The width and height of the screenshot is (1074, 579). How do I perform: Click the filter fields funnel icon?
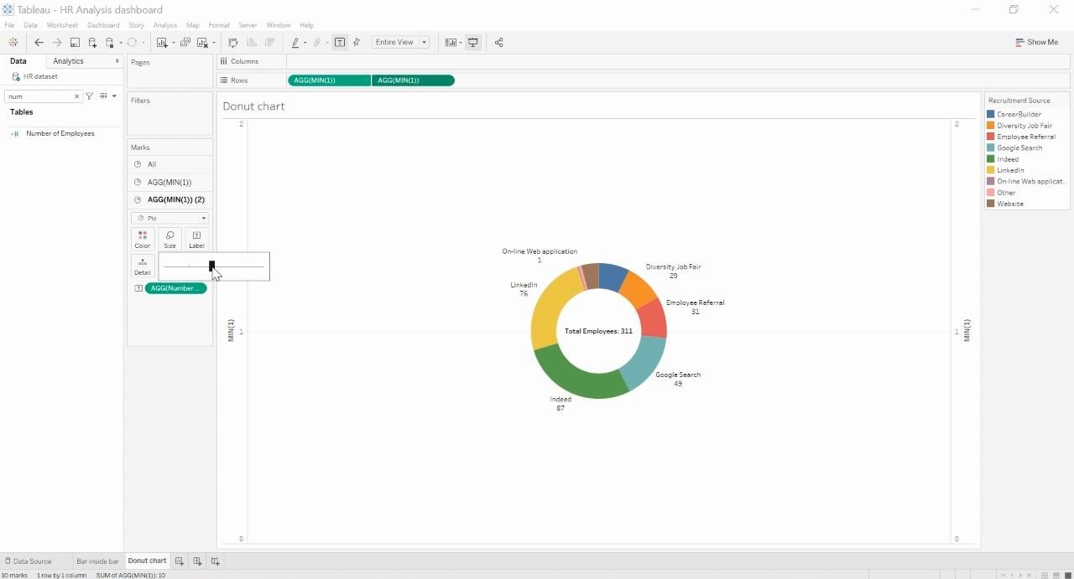90,96
